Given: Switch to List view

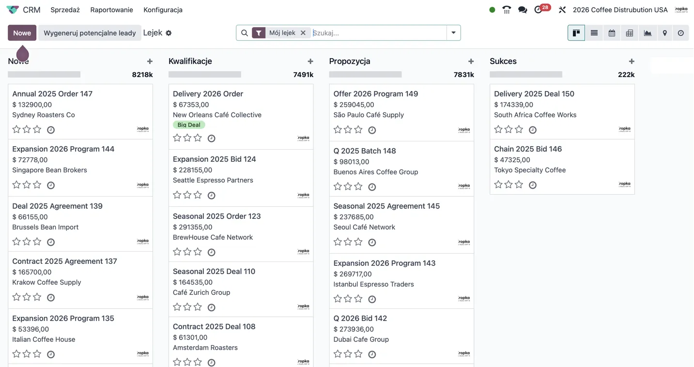Looking at the screenshot, I should click(x=594, y=33).
